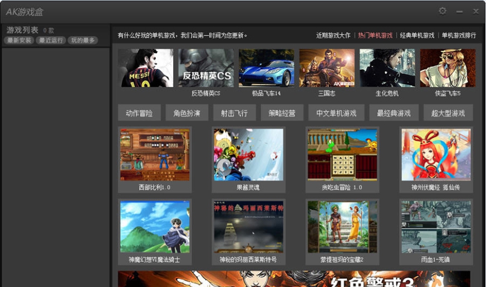Open the 贪吃虫冒险 1.0 game screenshot
486x287 pixels.
342,155
